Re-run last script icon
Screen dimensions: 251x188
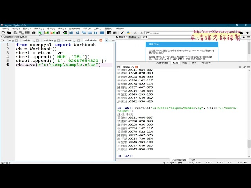(65, 33)
